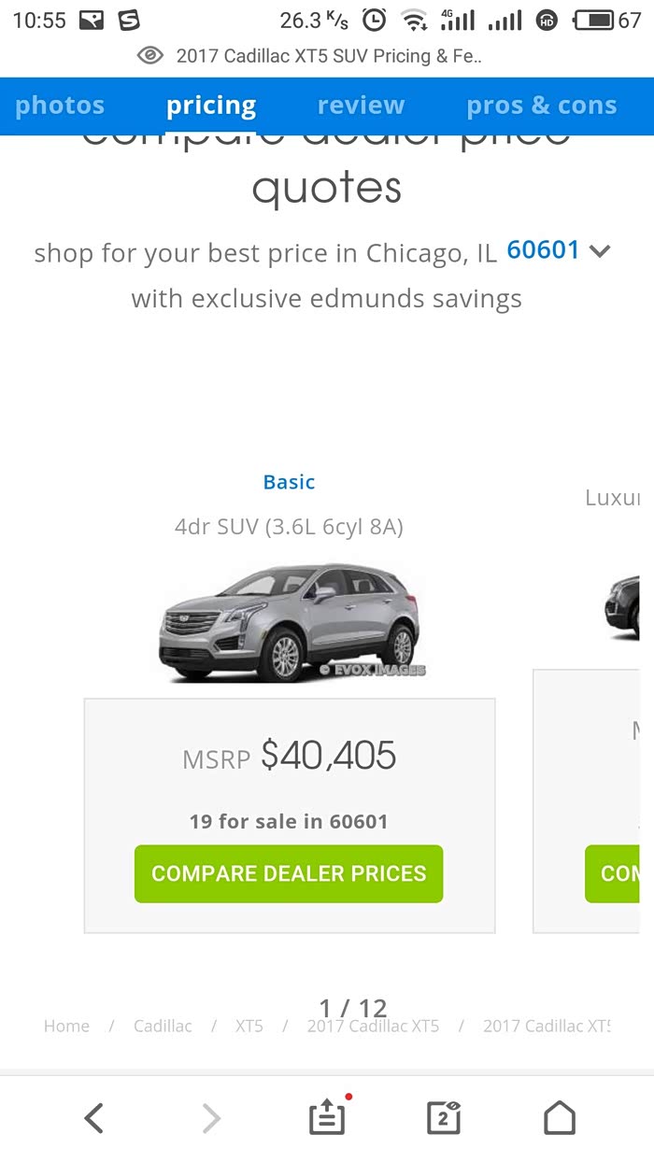Tap the alarm clock status icon
This screenshot has width=654, height=1162.
pyautogui.click(x=374, y=20)
